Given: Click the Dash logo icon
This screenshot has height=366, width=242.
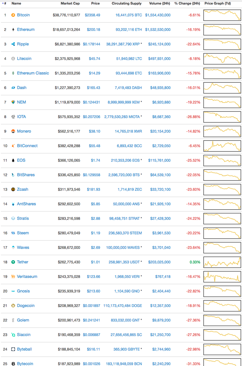Looking at the screenshot, I should pos(13,88).
